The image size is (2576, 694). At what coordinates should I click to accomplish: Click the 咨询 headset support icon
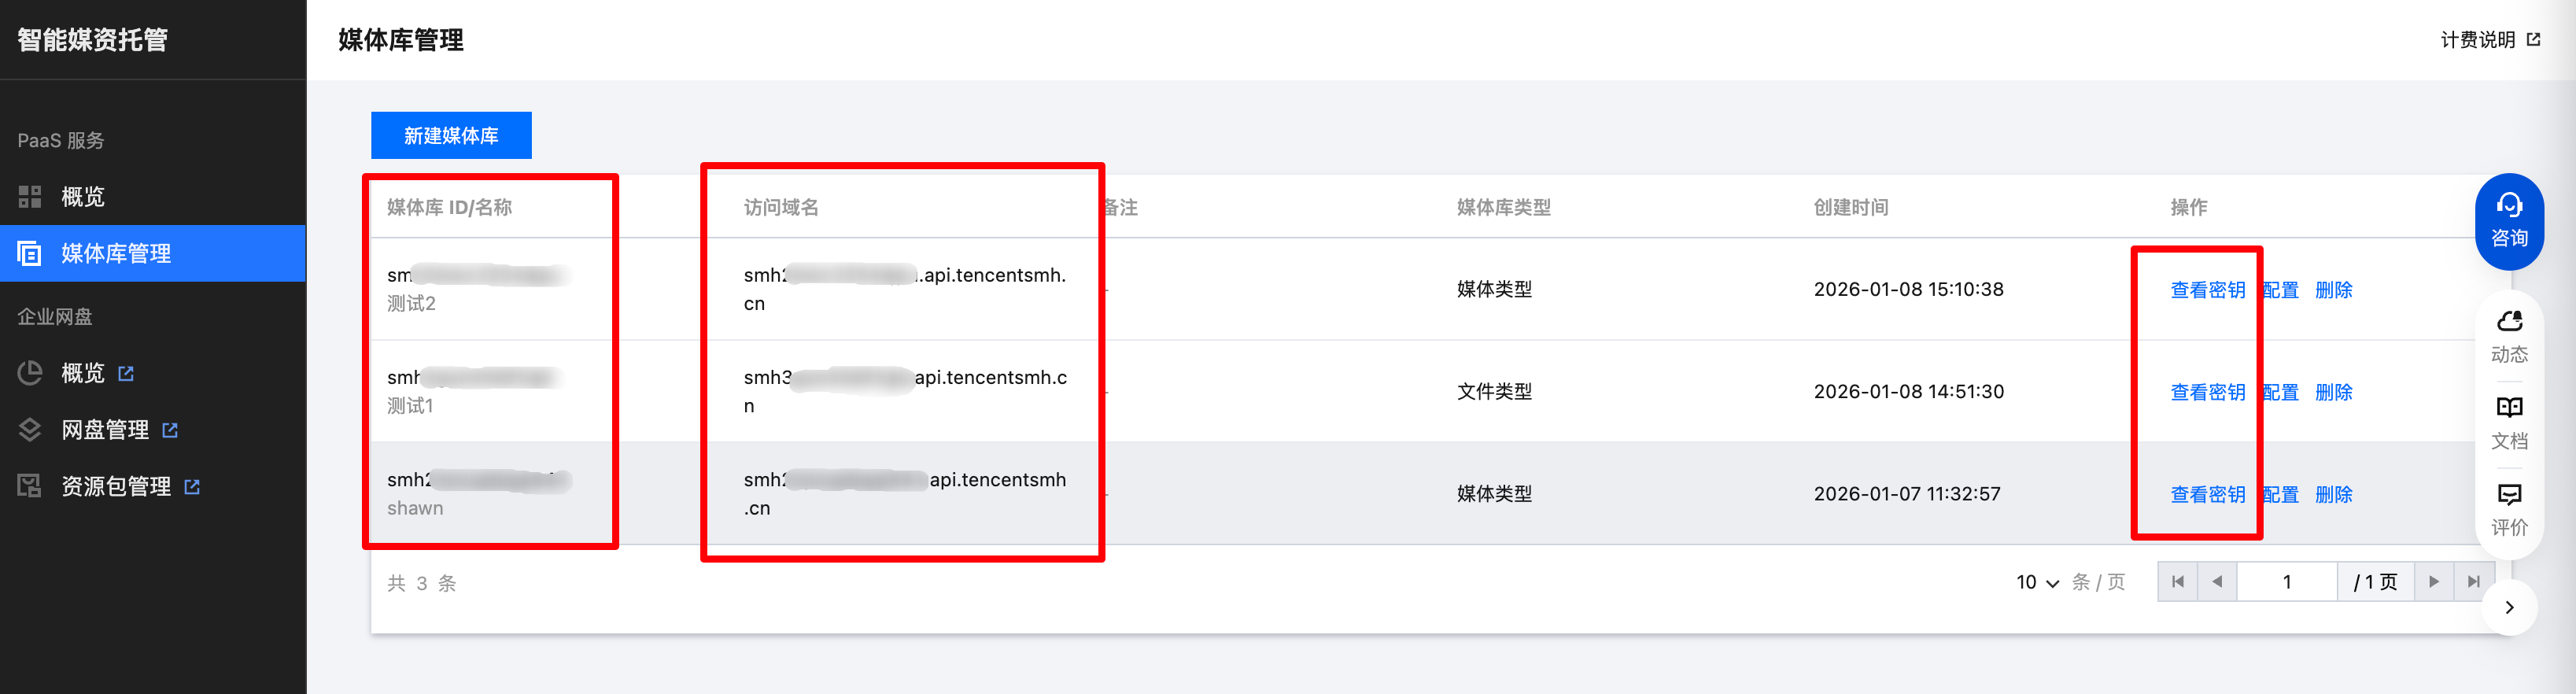(2508, 207)
